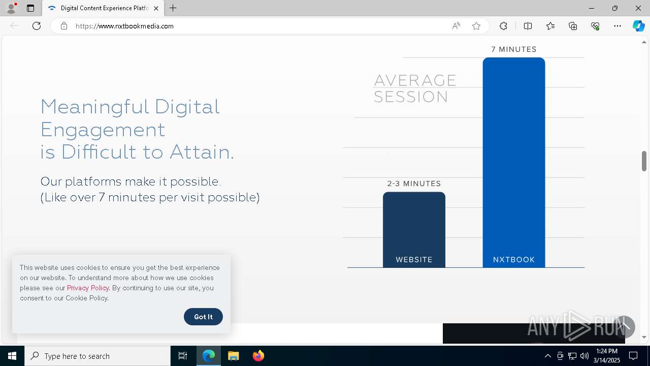Turn on Read aloud for this page

coord(456,26)
